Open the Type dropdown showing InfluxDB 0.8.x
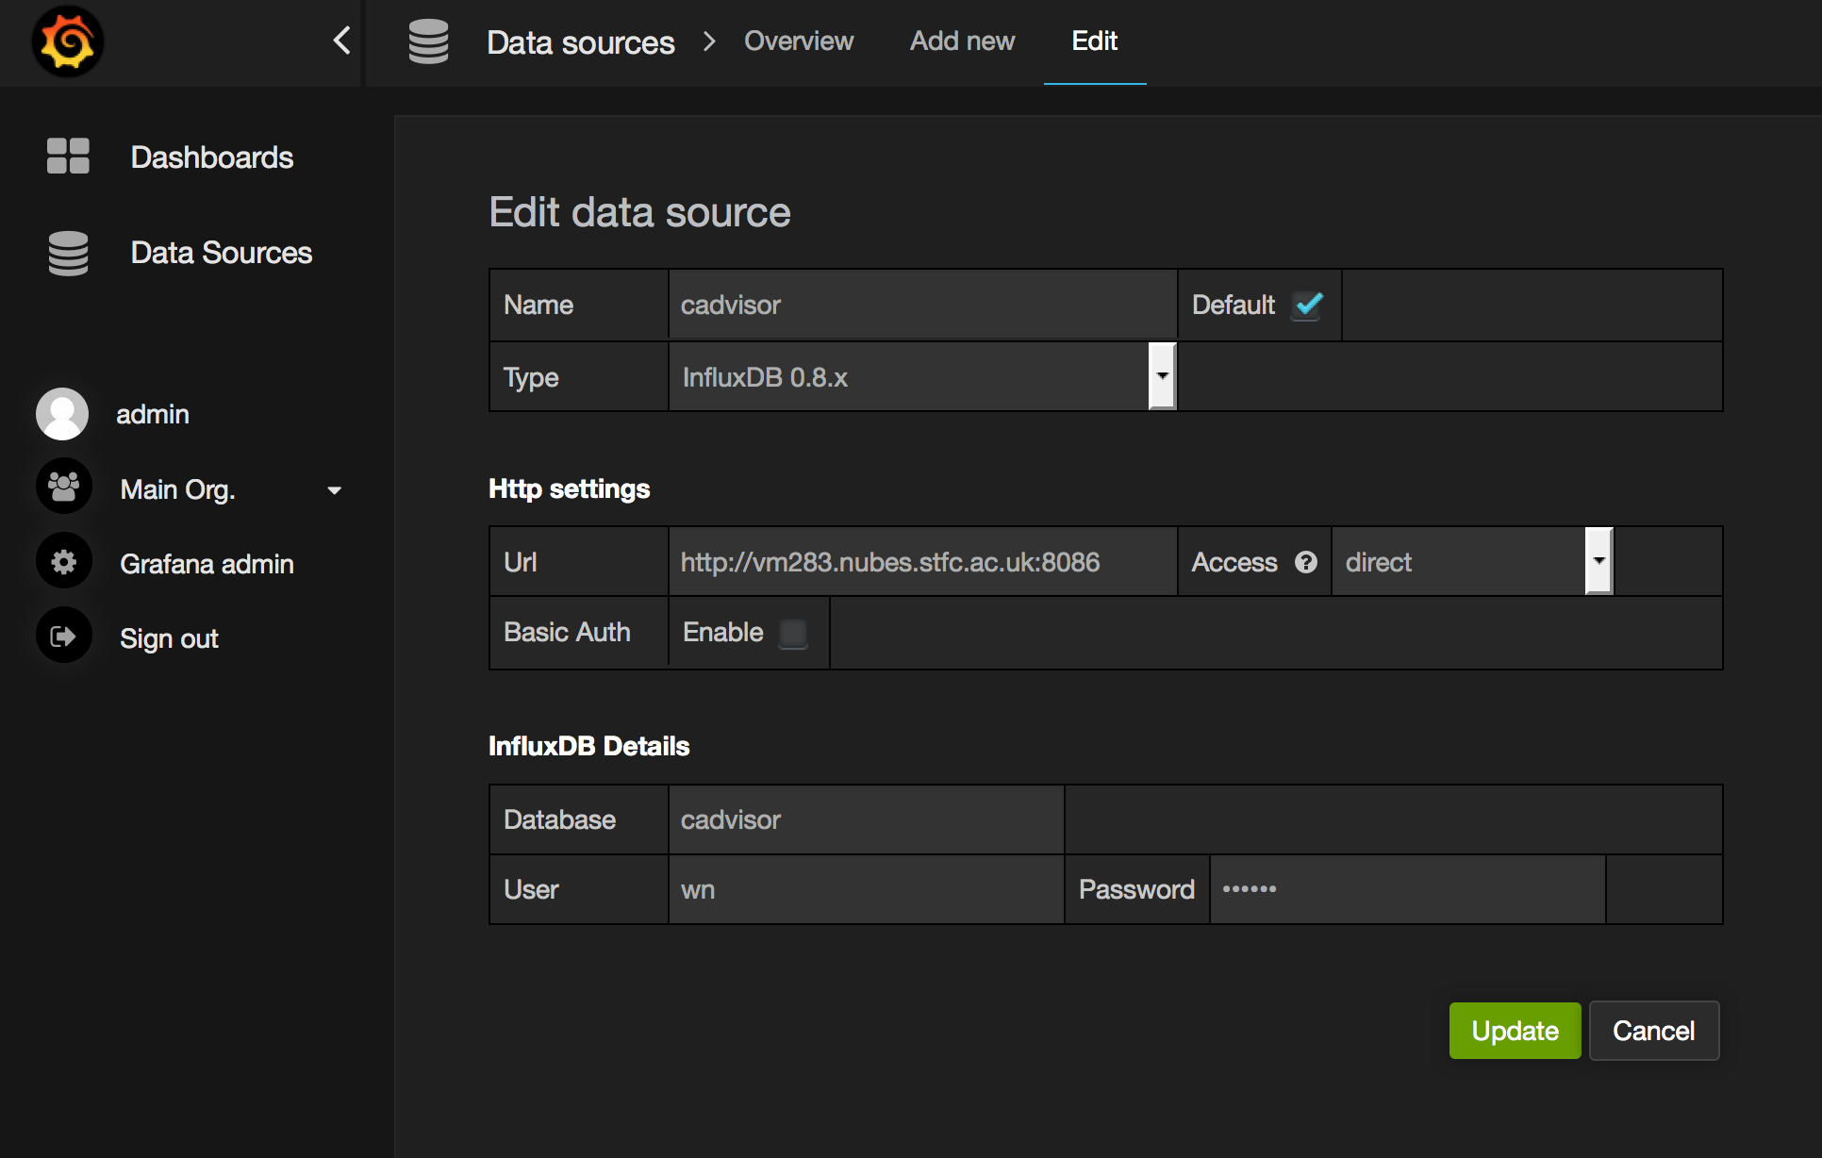1822x1158 pixels. [x=922, y=376]
